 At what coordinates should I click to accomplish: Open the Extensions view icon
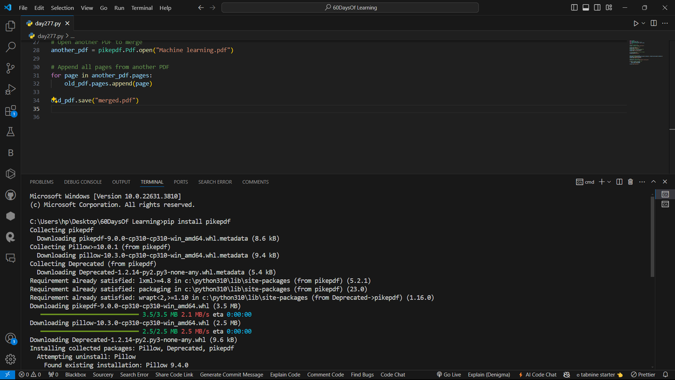click(10, 111)
